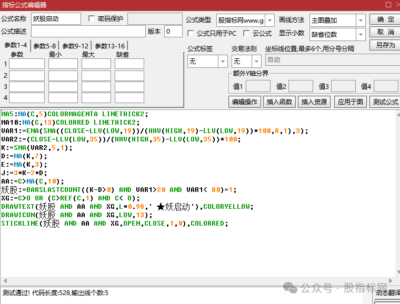Viewport: 400px width, 304px height.
Task: Click the STICKLINE code line
Action: [115, 223]
